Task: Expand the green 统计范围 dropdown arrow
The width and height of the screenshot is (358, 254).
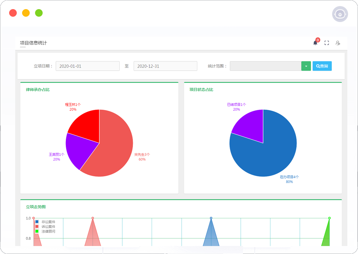Action: [x=306, y=66]
